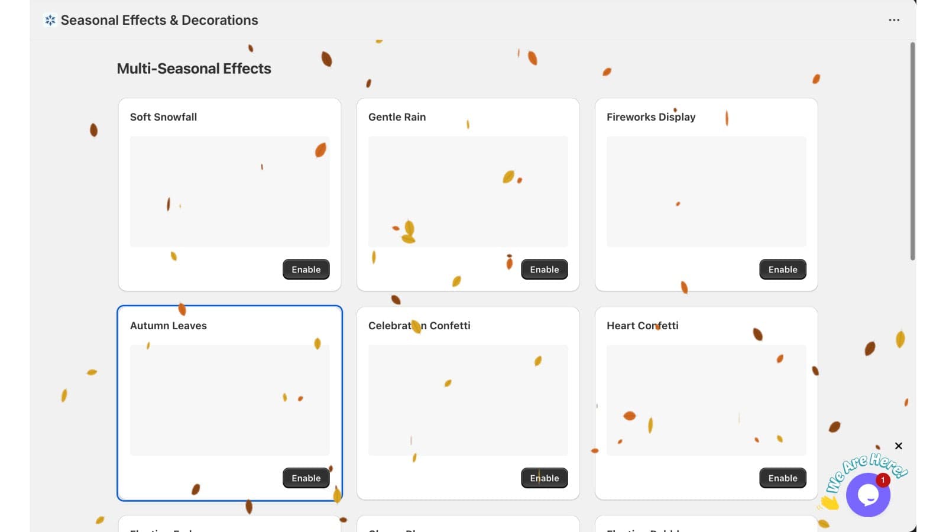The image size is (946, 532).
Task: Click the Celebration Confetti preview thumbnail
Action: [x=468, y=400]
